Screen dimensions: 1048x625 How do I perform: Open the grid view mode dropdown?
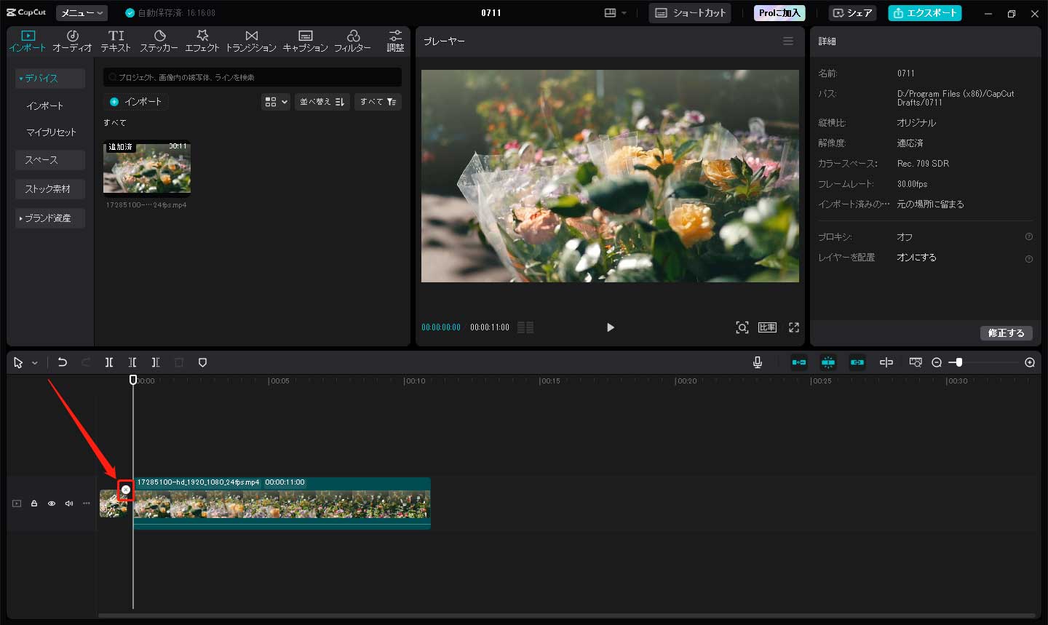click(276, 102)
